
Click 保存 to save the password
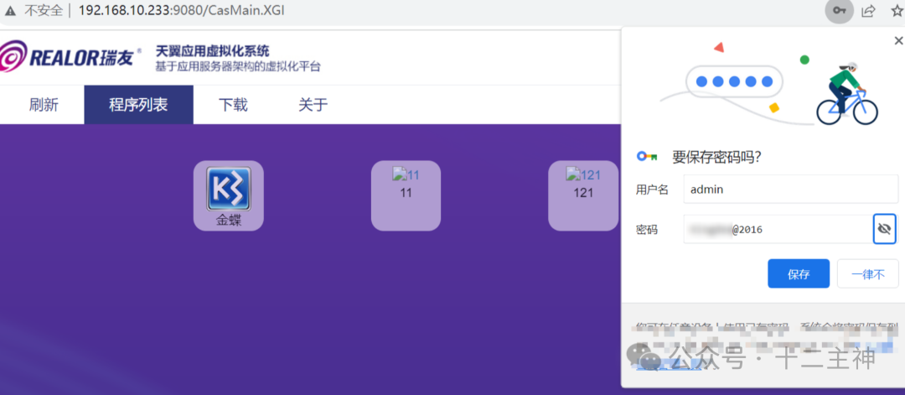(x=799, y=273)
